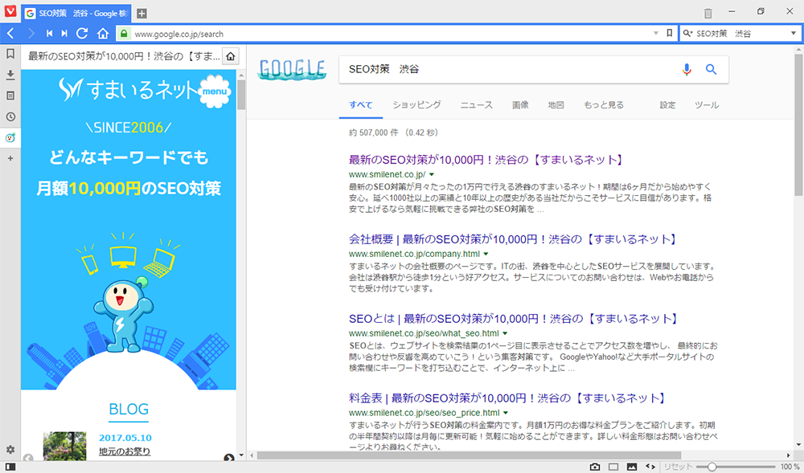
Task: Open first result 最新のSEO対策が10,000円！
Action: tap(486, 160)
